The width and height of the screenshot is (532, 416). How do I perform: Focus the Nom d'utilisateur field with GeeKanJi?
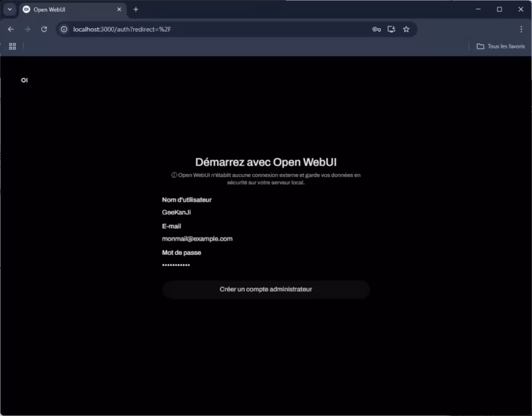266,212
